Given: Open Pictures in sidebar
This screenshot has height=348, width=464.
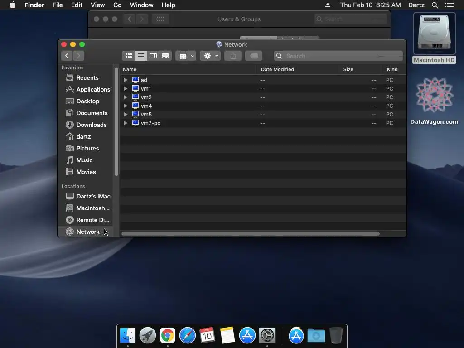Looking at the screenshot, I should click(86, 148).
